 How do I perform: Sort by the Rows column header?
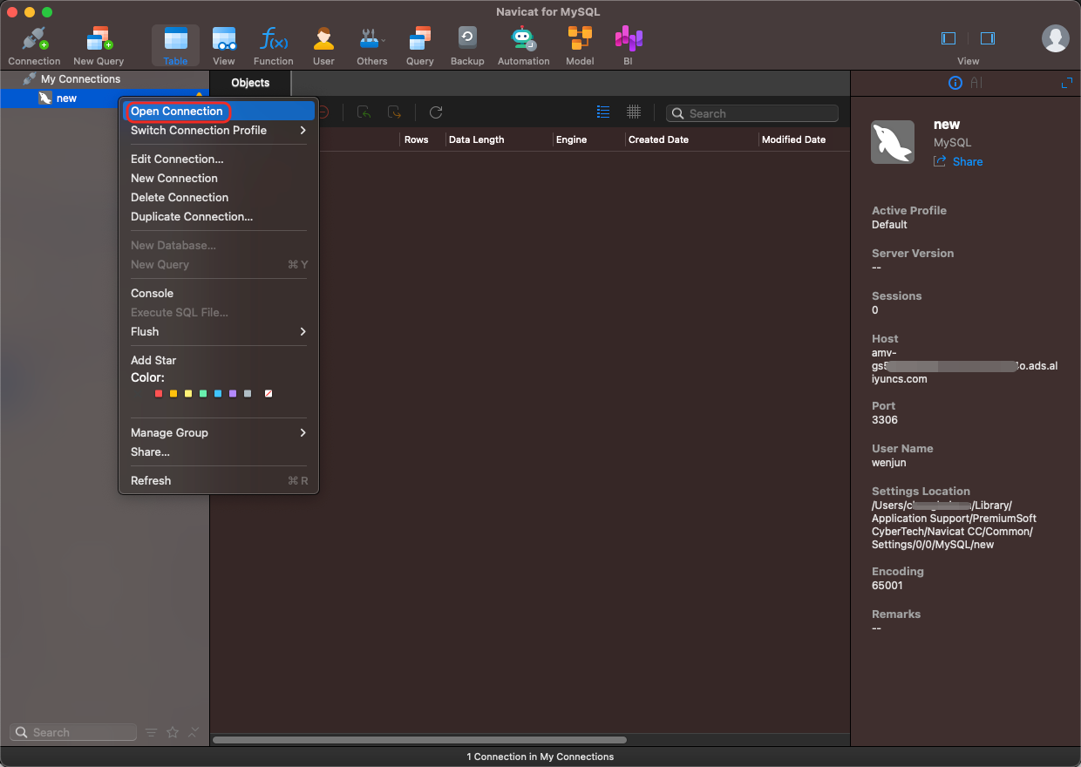tap(416, 139)
